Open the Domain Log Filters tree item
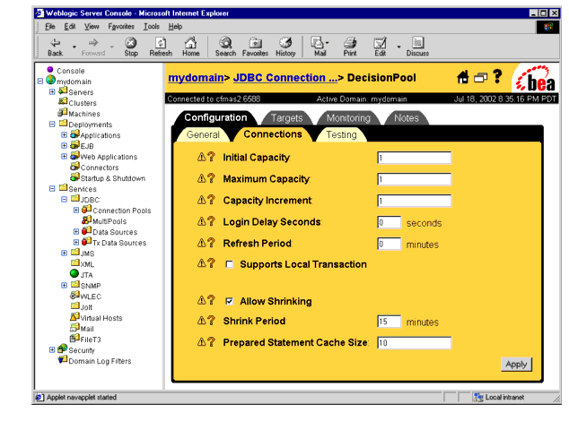Viewport: 569px width, 421px height. (x=100, y=361)
